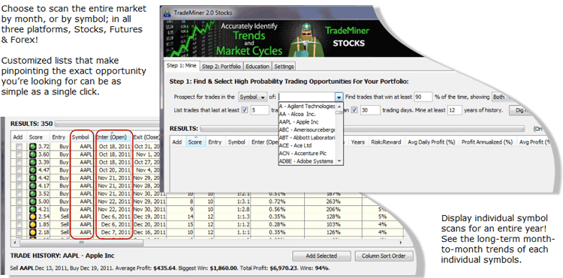Sort by Risk:Reward column header
This screenshot has height=278, width=563.
coord(387,142)
